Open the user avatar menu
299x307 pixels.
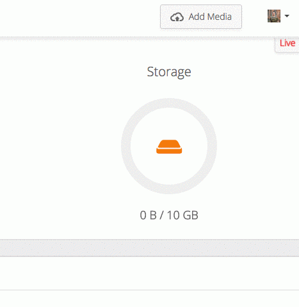(274, 16)
